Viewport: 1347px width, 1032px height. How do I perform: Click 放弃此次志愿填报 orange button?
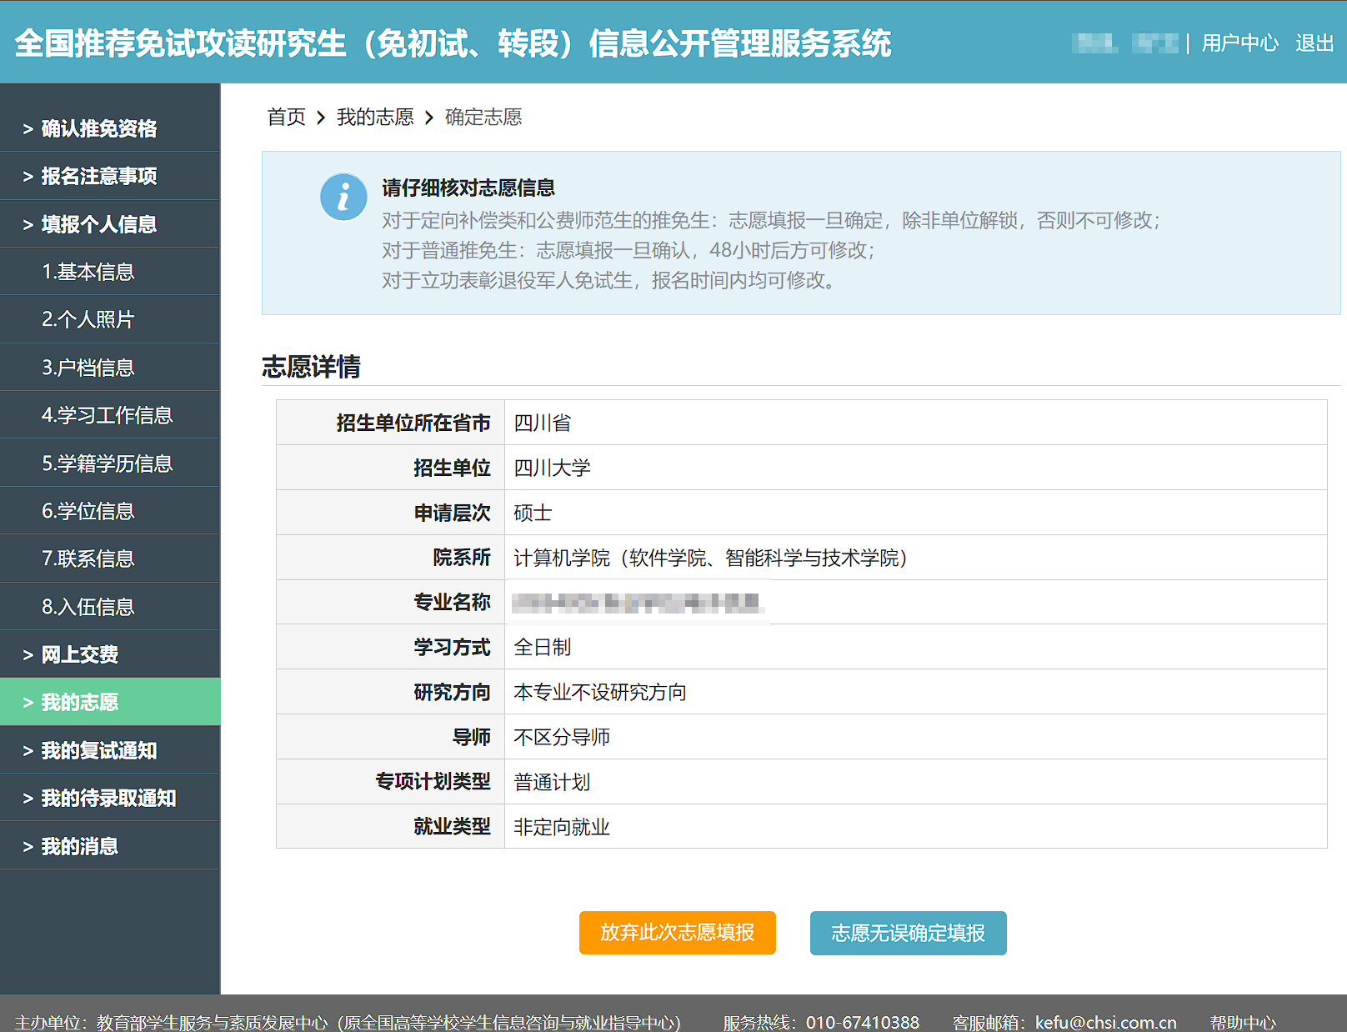[678, 933]
